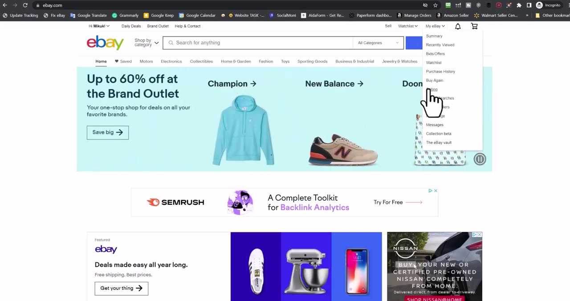Viewport: 570px width, 301px height.
Task: Open the AidaForm bookmark
Action: [x=323, y=16]
